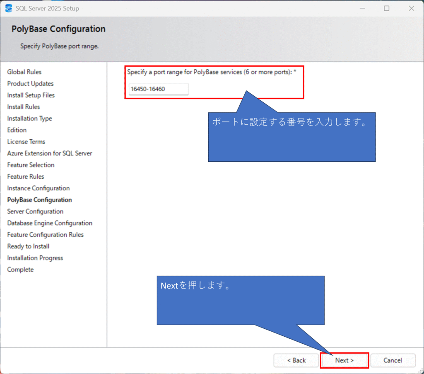This screenshot has width=424, height=374.
Task: Select the Server Configuration step
Action: 36,212
